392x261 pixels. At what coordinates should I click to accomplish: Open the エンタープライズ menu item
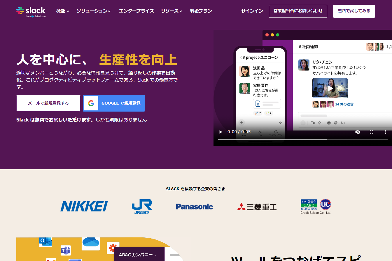pyautogui.click(x=136, y=11)
